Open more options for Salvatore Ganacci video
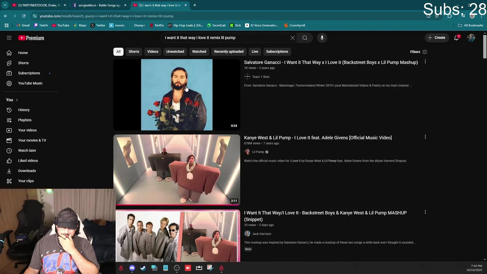Image resolution: width=487 pixels, height=274 pixels. [x=425, y=62]
